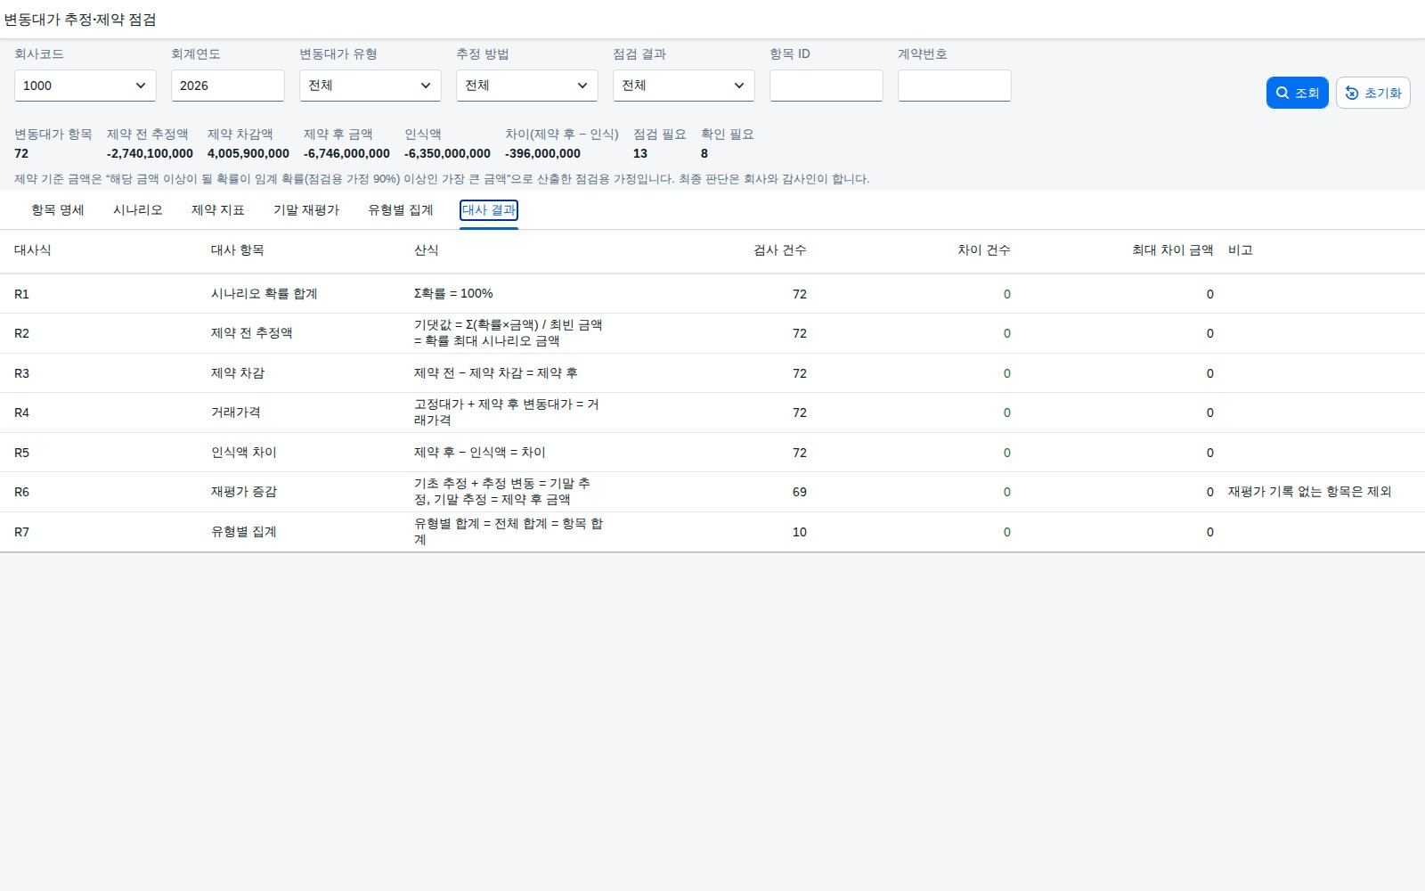
Task: Click the 제약 차감 cell in row R3
Action: pyautogui.click(x=238, y=373)
